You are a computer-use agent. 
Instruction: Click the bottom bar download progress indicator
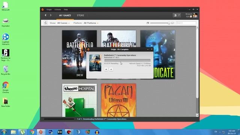pyautogui.click(x=59, y=119)
